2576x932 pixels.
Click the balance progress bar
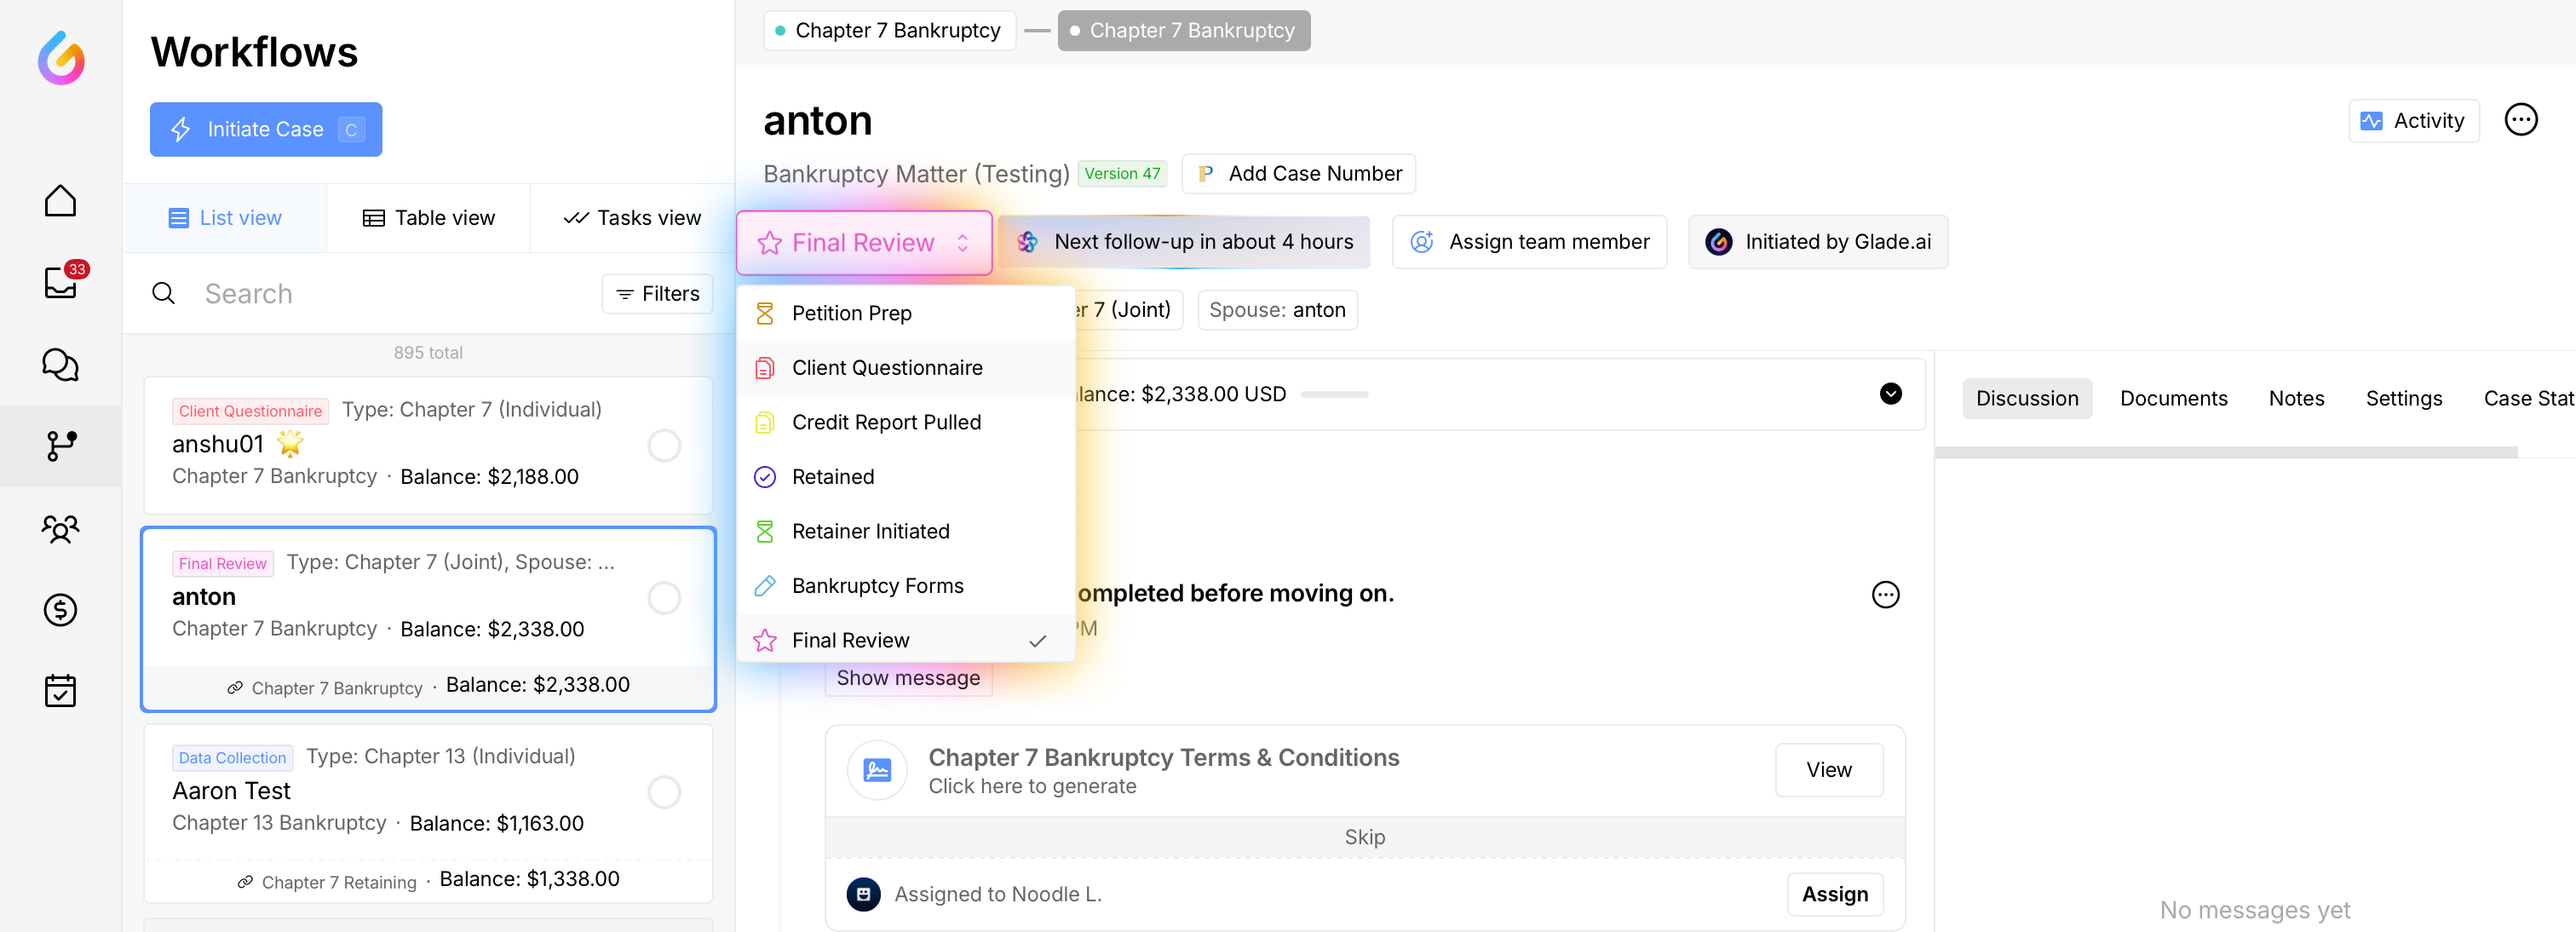(1334, 395)
